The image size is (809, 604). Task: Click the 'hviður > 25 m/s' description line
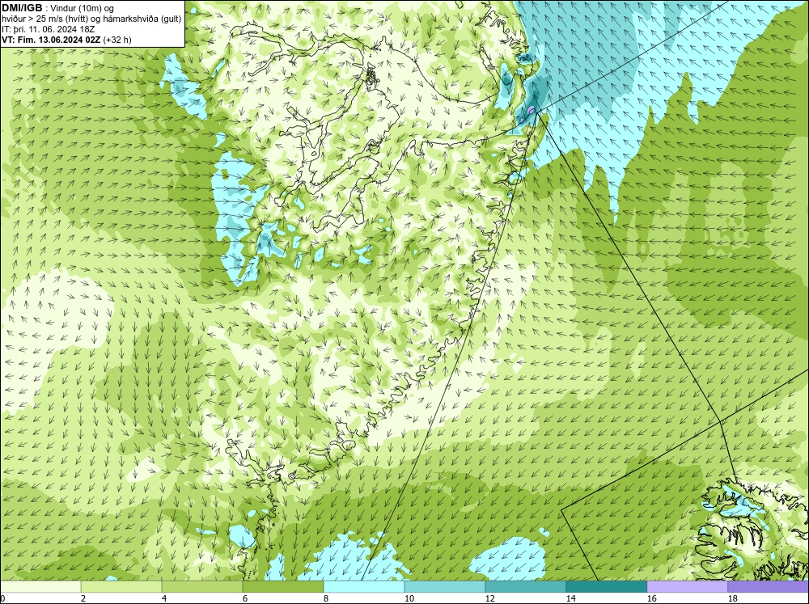coord(91,19)
